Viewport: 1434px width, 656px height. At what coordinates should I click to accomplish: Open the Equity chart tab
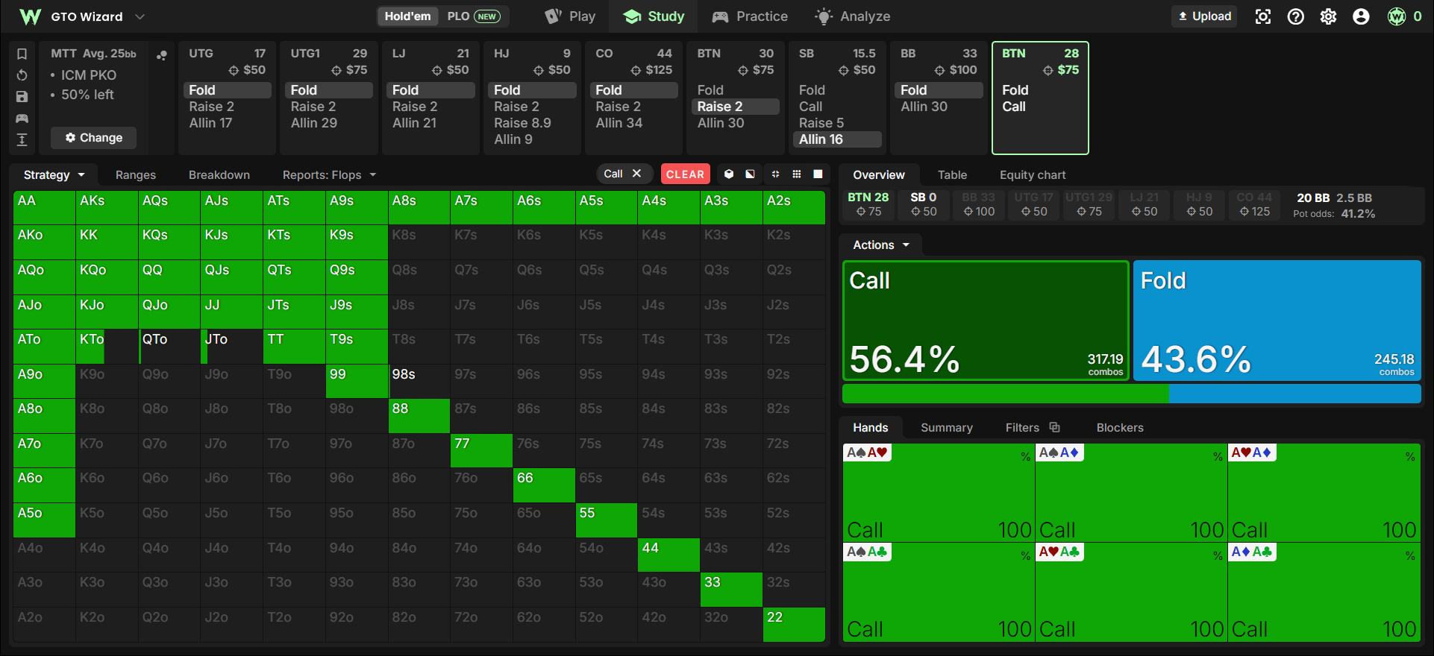(1033, 174)
